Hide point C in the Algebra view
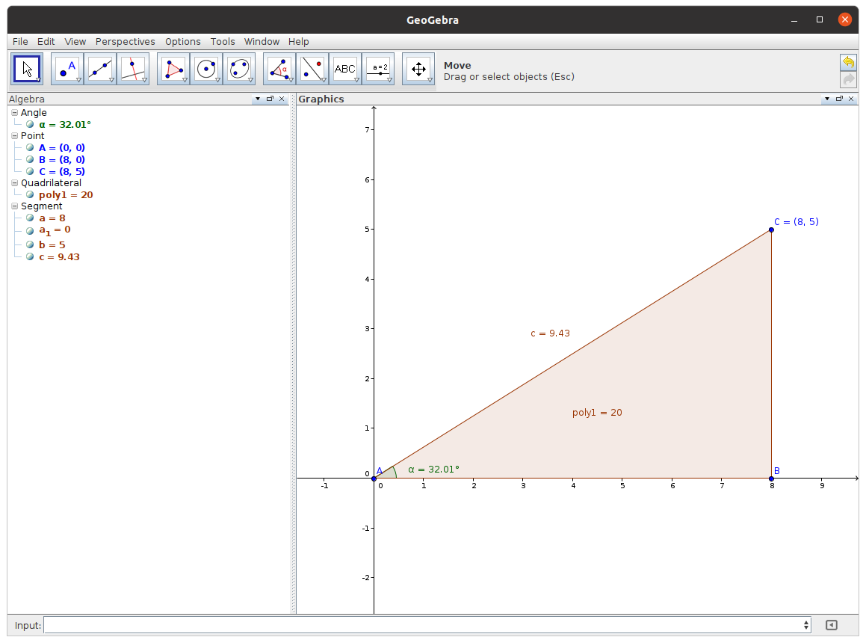 pos(29,171)
